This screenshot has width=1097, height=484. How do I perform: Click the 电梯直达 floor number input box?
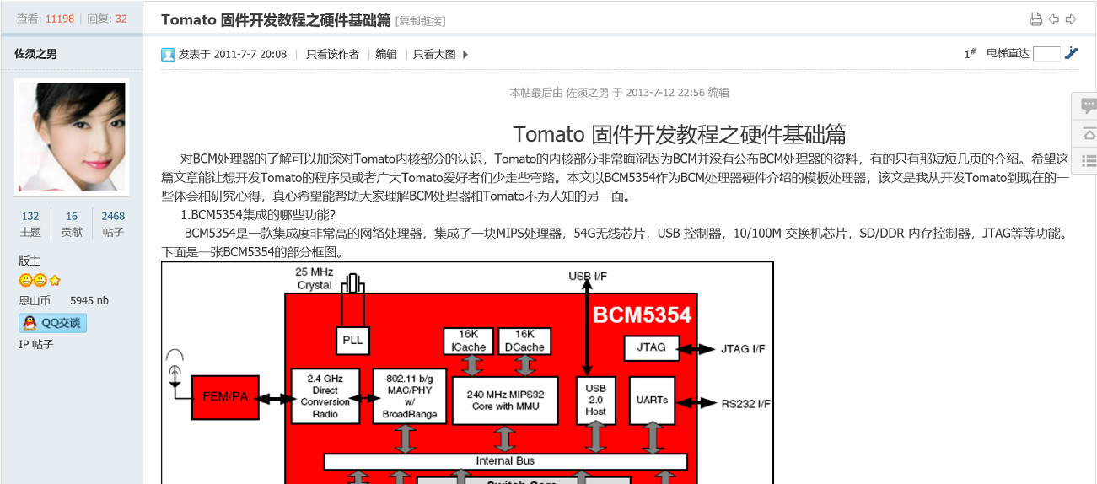[1046, 53]
